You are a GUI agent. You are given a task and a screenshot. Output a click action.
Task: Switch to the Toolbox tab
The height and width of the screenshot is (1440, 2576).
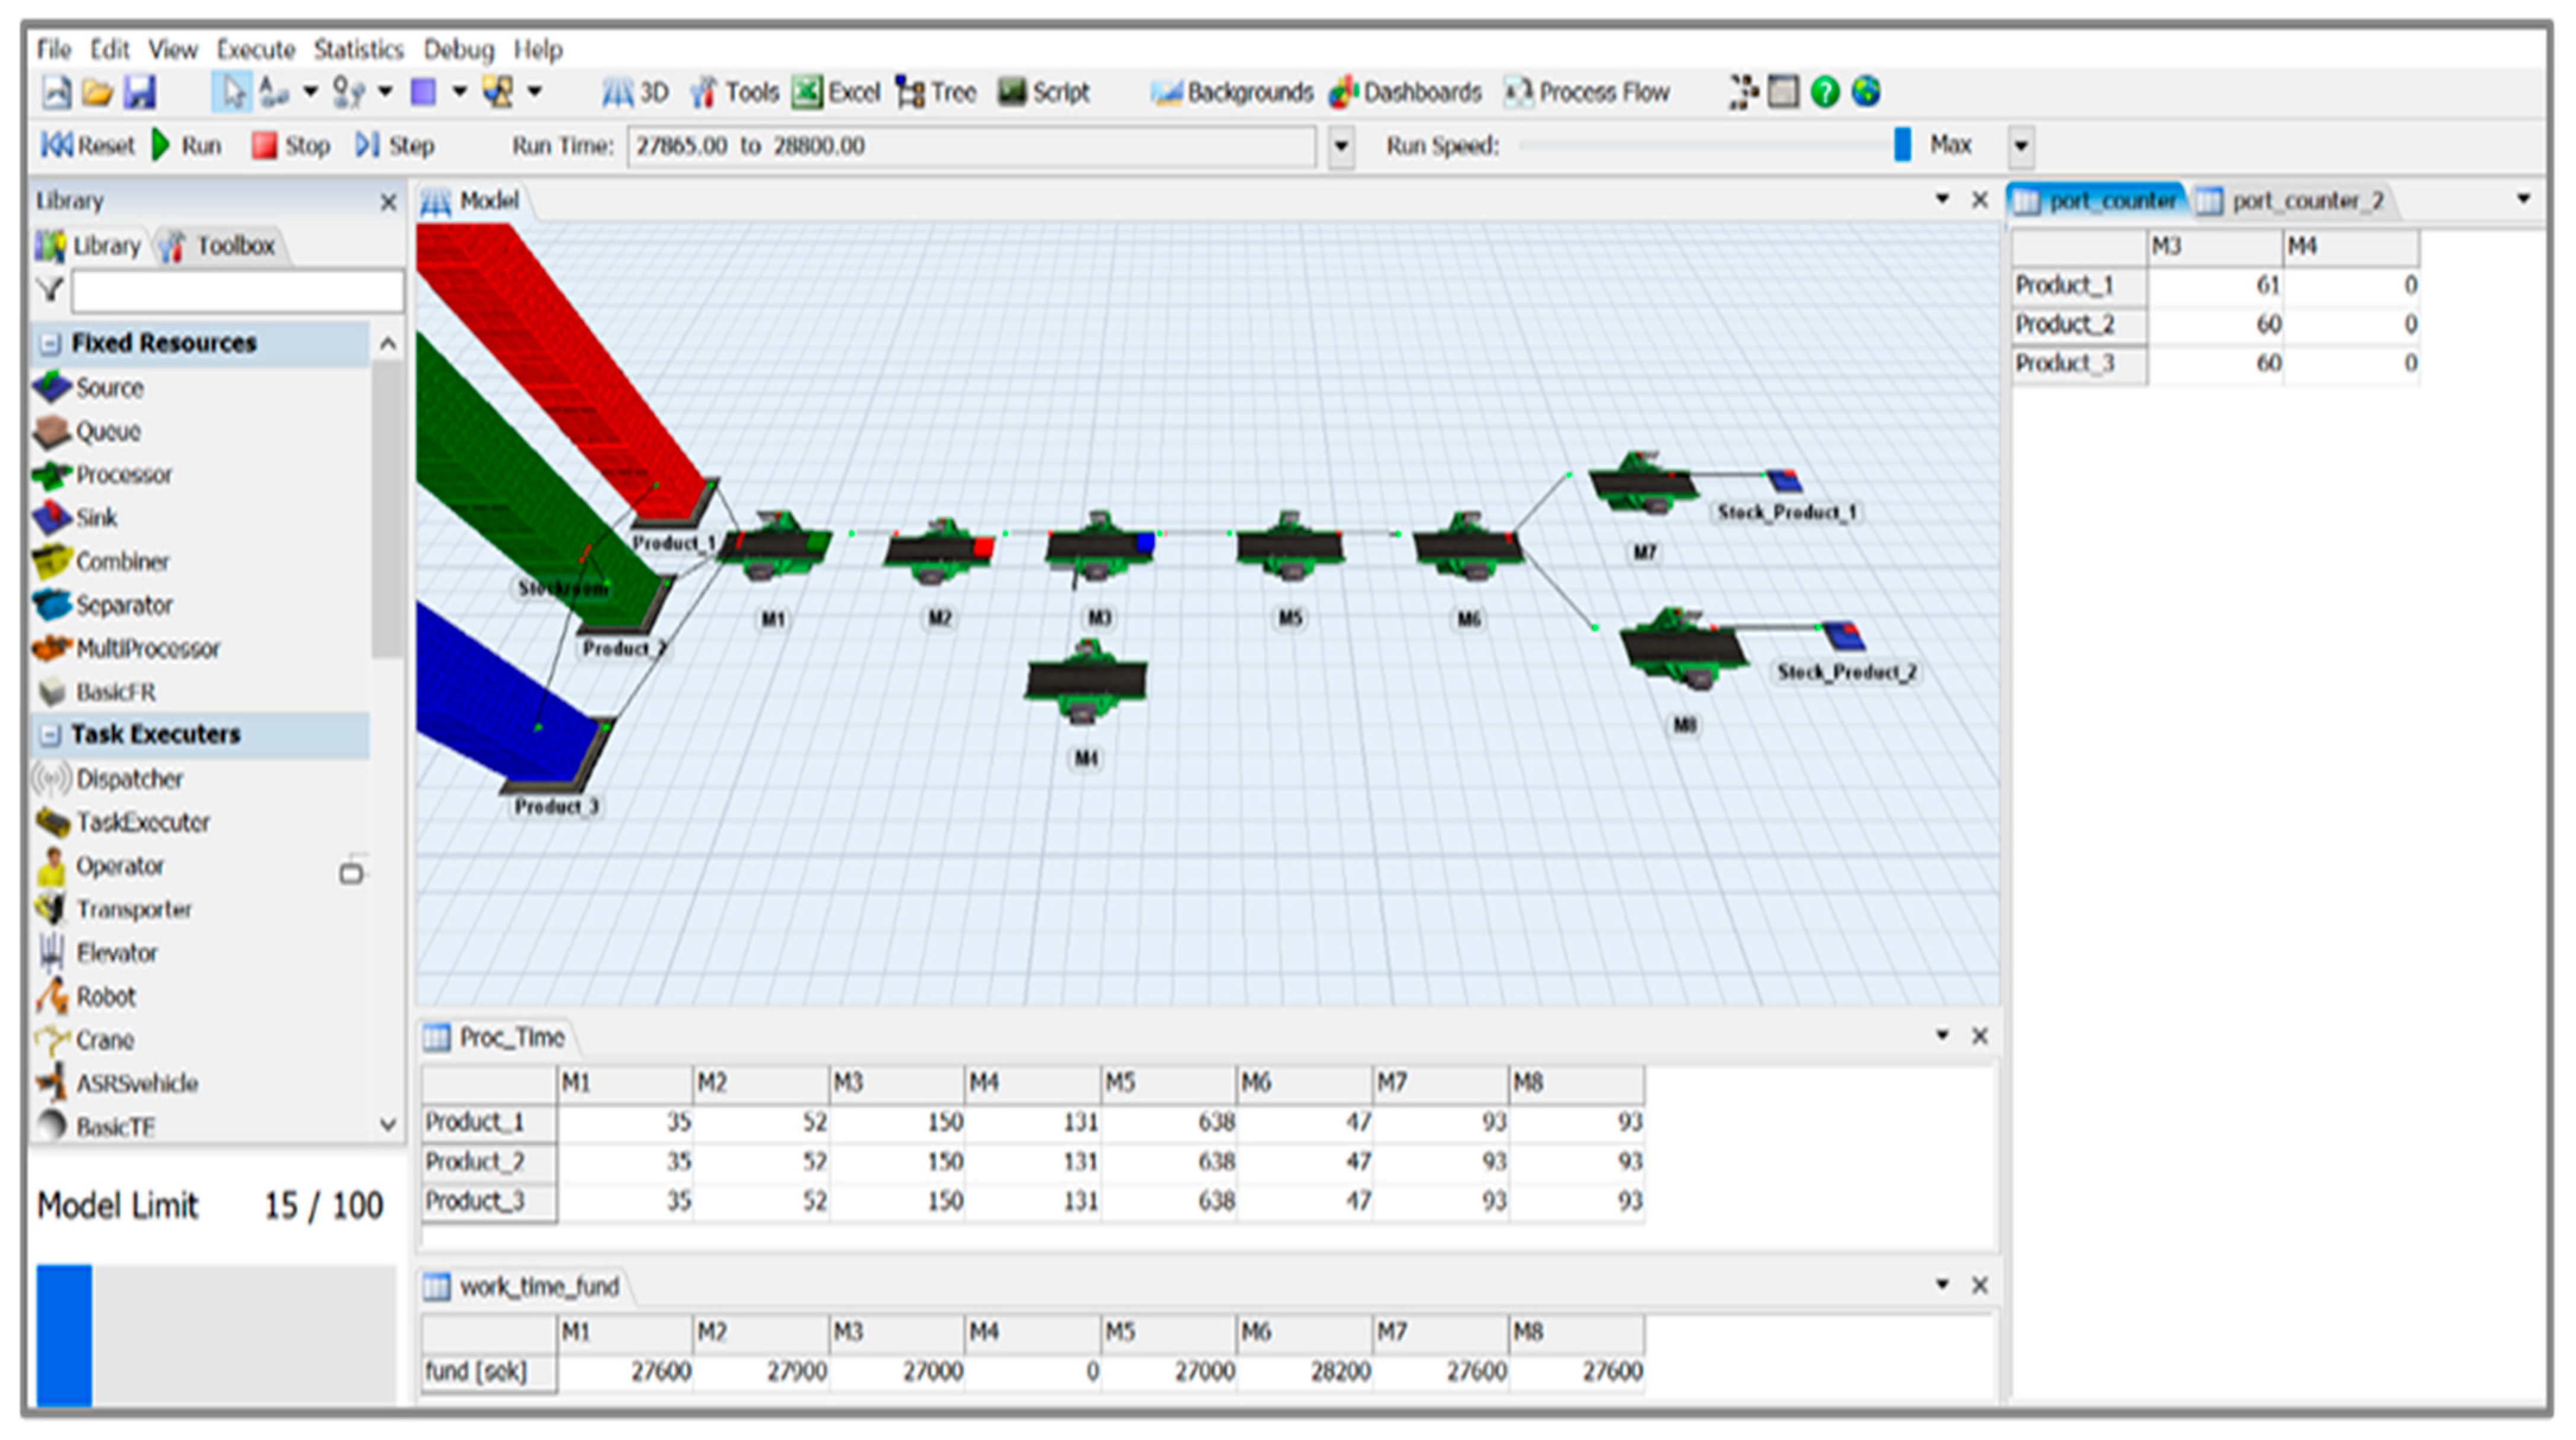[x=221, y=245]
